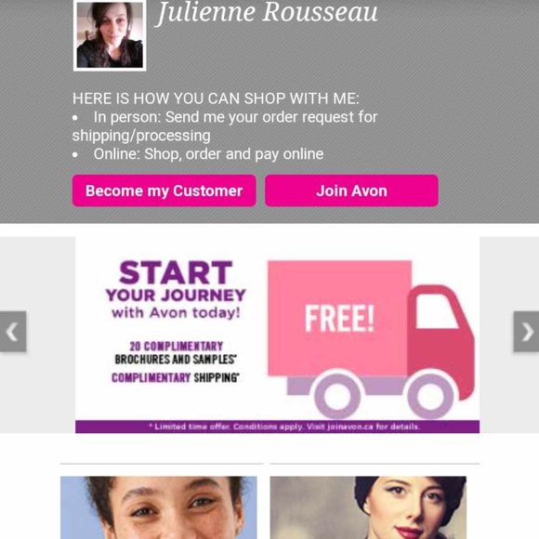Open the red-lipstick woman thumbnail
The width and height of the screenshot is (539, 539).
point(368,507)
